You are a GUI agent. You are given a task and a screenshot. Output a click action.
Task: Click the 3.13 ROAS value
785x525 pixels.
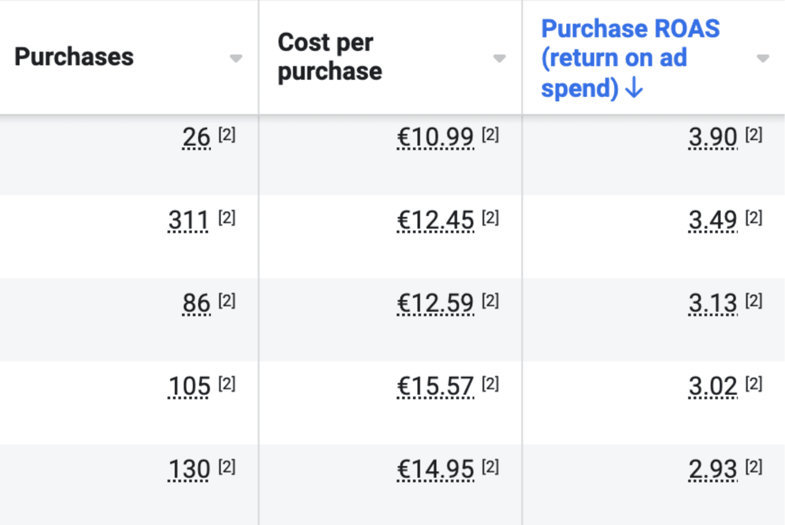[713, 304]
